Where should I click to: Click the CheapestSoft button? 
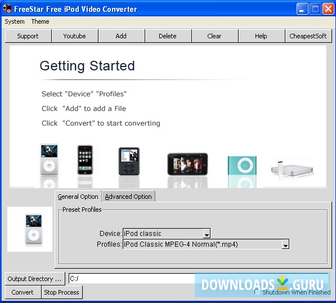point(308,36)
